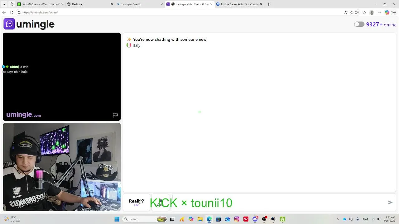Close the Dashboard tab

112,4
